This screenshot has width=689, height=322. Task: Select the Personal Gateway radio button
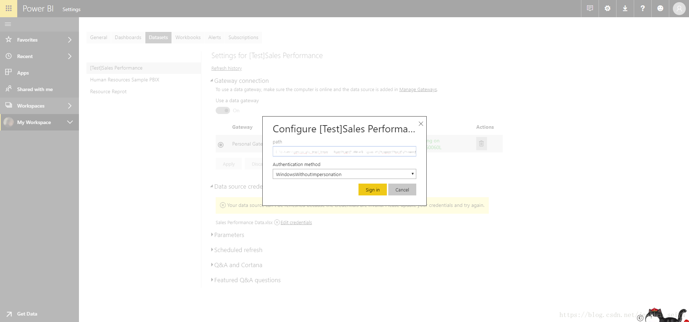click(221, 145)
